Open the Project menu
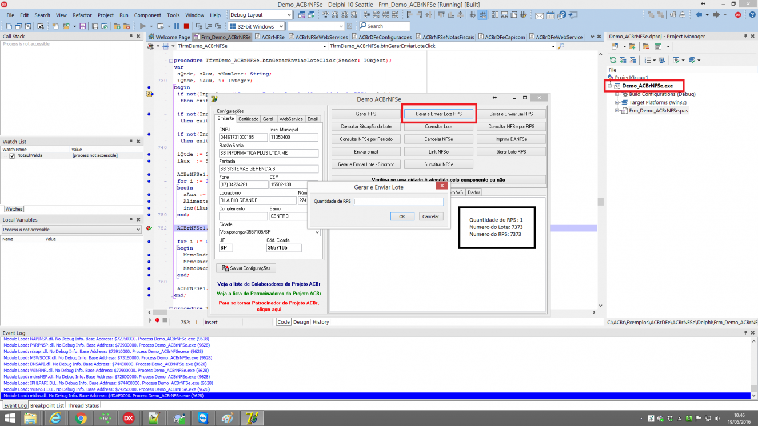 point(106,15)
